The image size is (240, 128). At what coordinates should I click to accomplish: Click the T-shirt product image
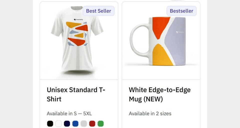77,38
